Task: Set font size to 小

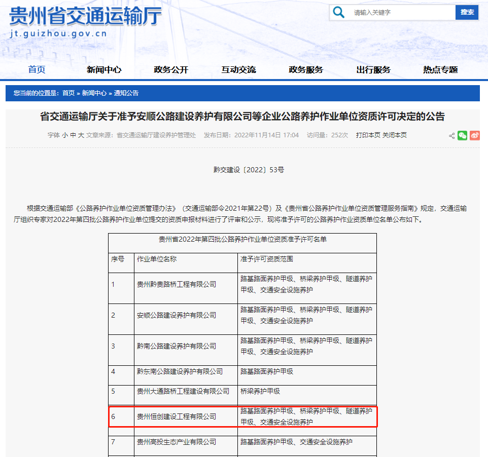Action: click(x=65, y=135)
